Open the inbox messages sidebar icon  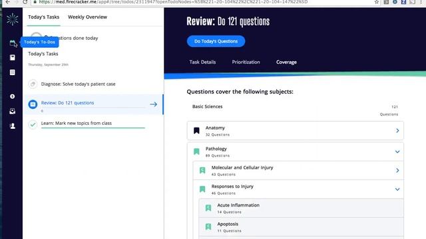[13, 111]
